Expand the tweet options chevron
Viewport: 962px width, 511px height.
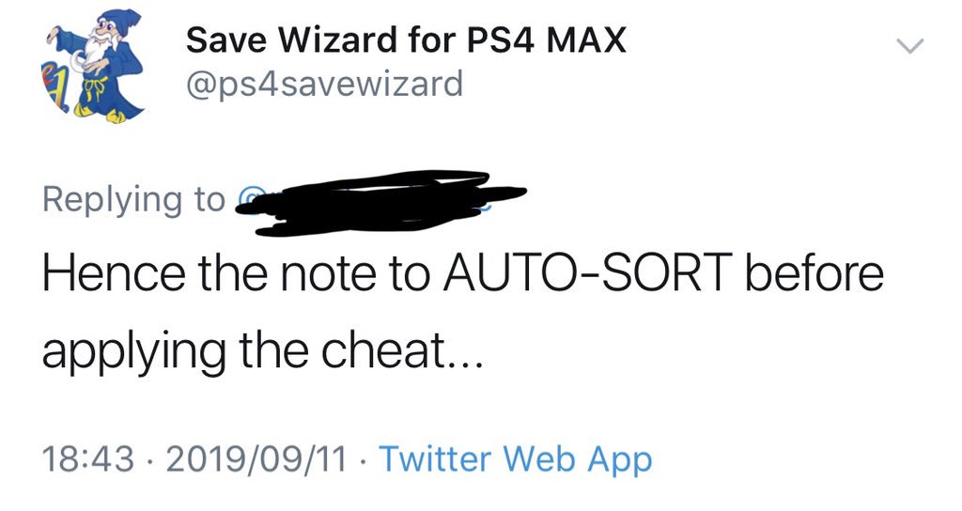click(x=909, y=45)
